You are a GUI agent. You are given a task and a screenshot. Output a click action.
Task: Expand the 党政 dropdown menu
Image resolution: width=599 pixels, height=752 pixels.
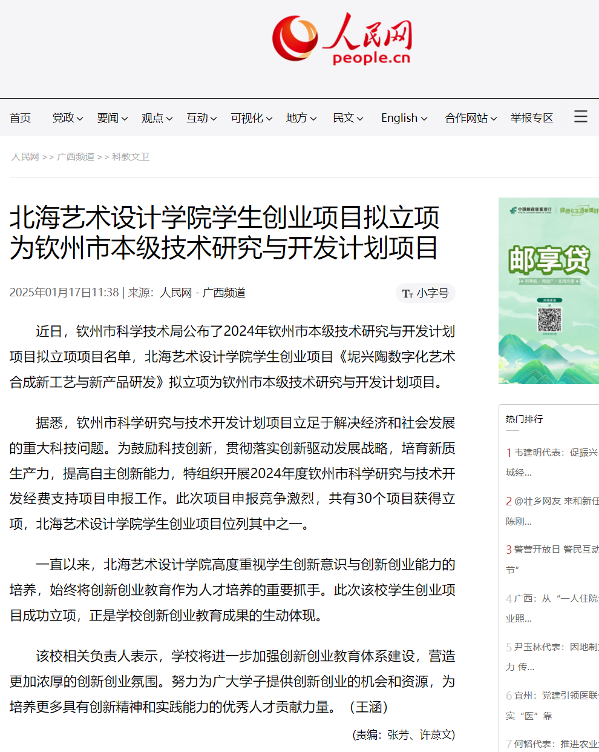pos(67,118)
